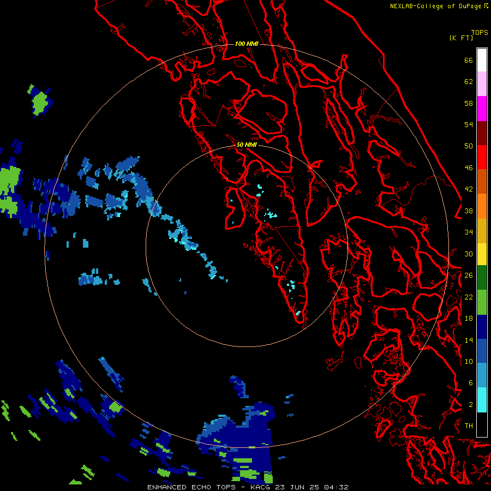Screen dimensions: 491x491
Task: Click the legend value label '18'
Action: pos(469,319)
